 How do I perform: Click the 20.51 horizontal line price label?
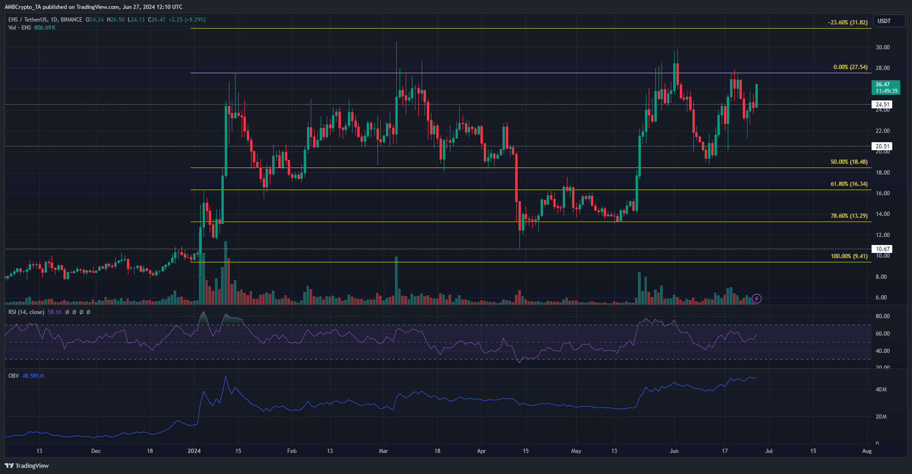coord(882,146)
